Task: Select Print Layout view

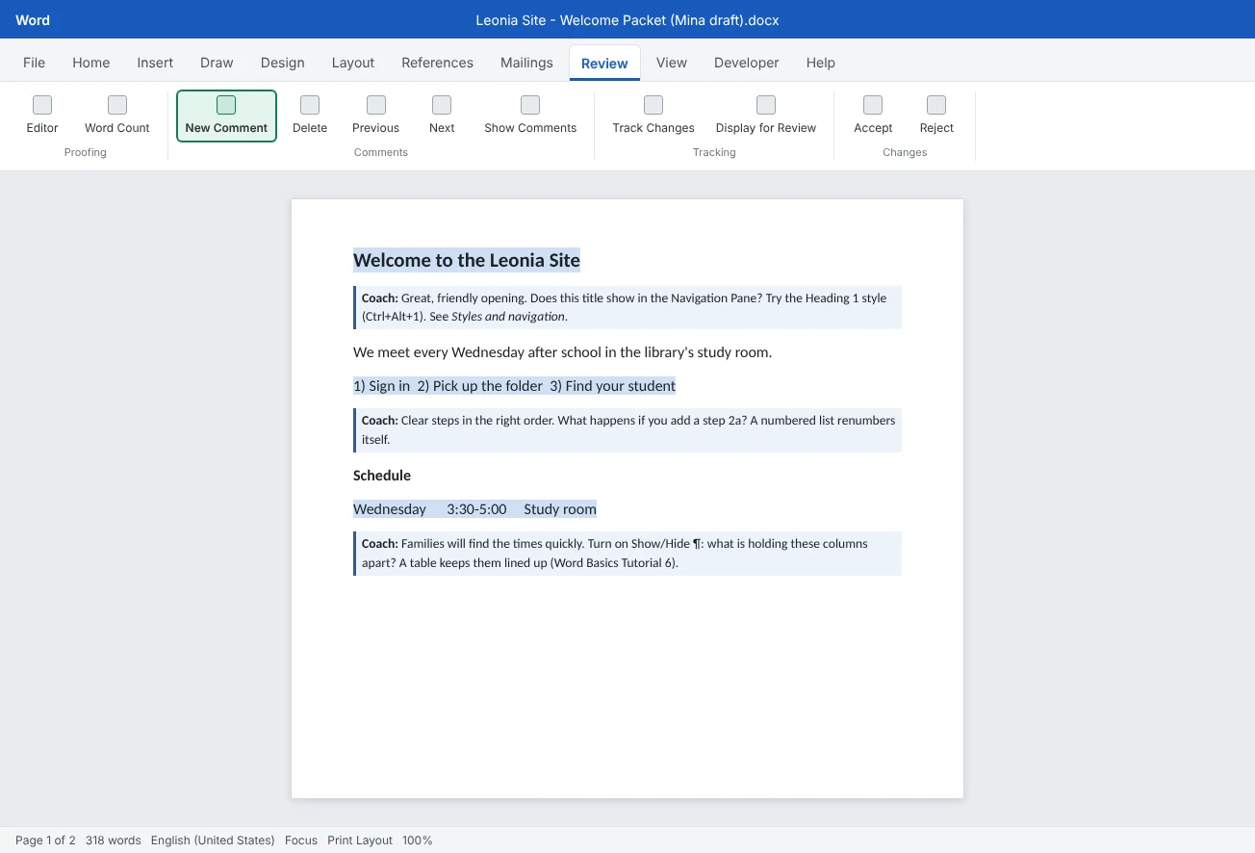Action: [x=360, y=840]
